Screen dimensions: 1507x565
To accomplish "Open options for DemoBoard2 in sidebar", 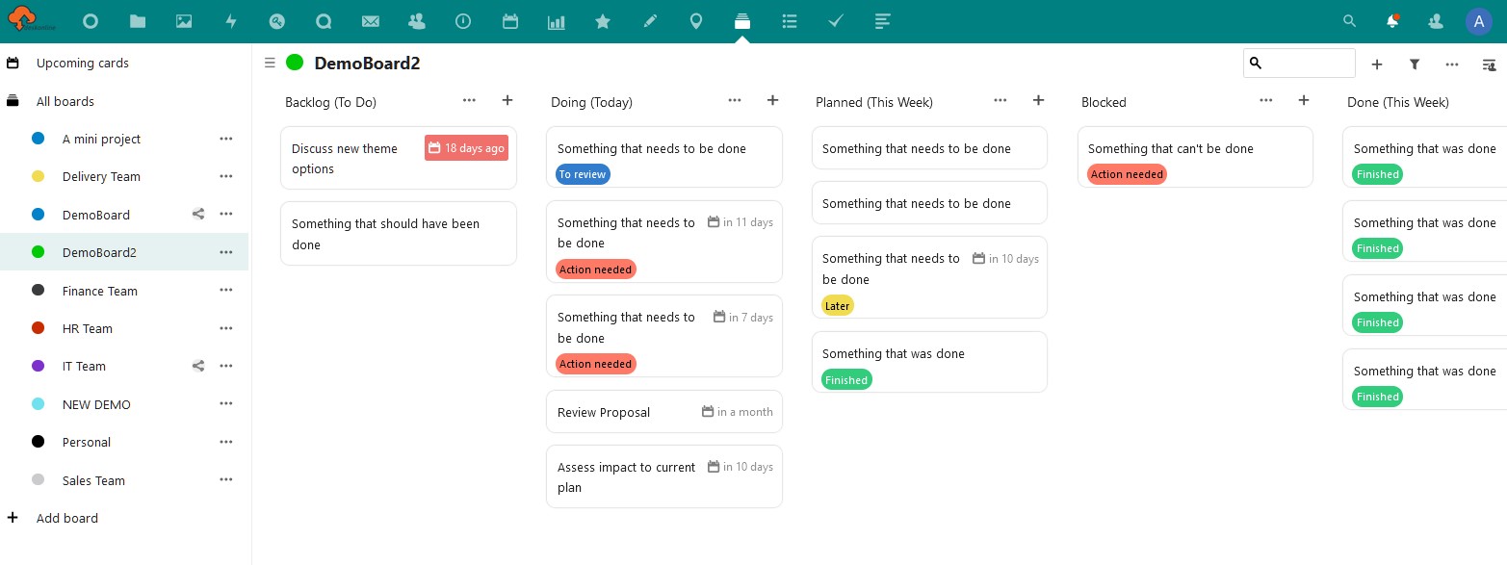I will pyautogui.click(x=226, y=252).
